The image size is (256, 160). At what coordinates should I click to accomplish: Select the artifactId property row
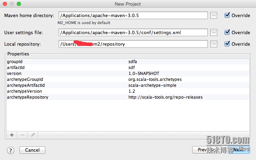(128, 67)
